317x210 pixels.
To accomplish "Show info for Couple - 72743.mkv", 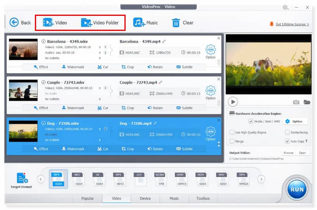I will click(x=43, y=82).
